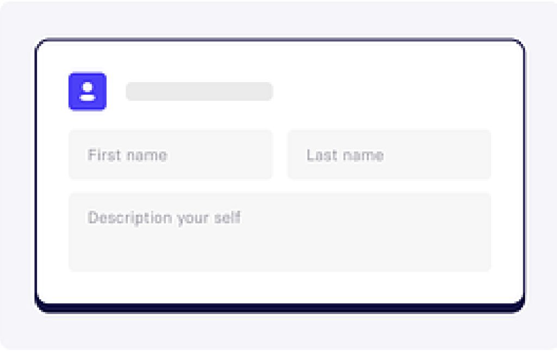Click the "Last name" placeholder text
557x351 pixels.
click(345, 155)
